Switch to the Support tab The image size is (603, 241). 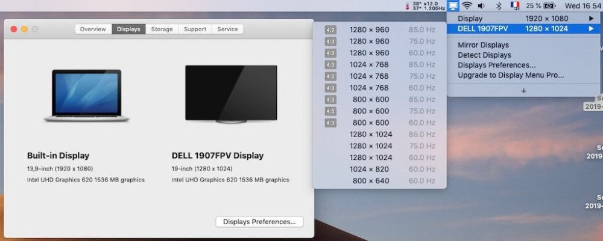tap(195, 29)
